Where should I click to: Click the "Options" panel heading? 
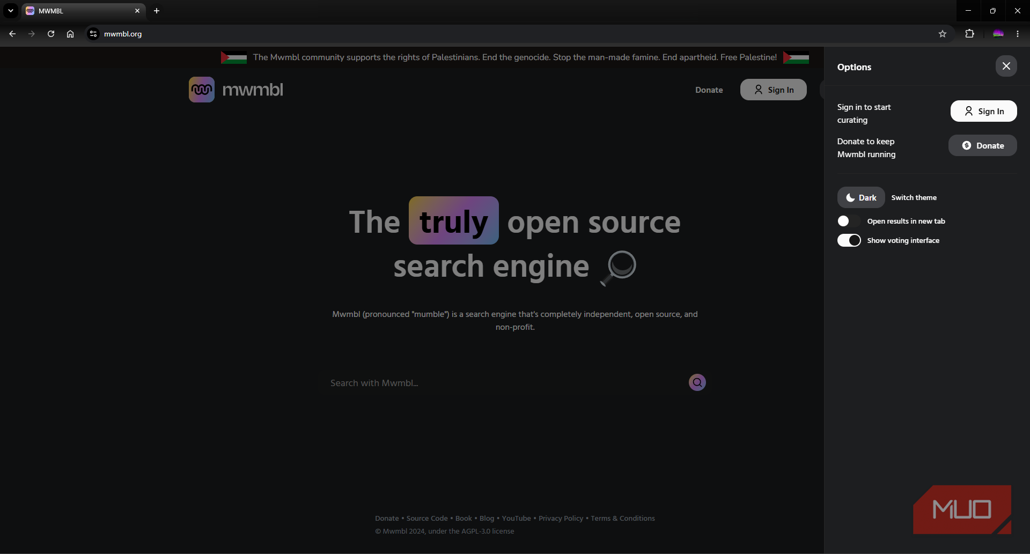tap(854, 67)
